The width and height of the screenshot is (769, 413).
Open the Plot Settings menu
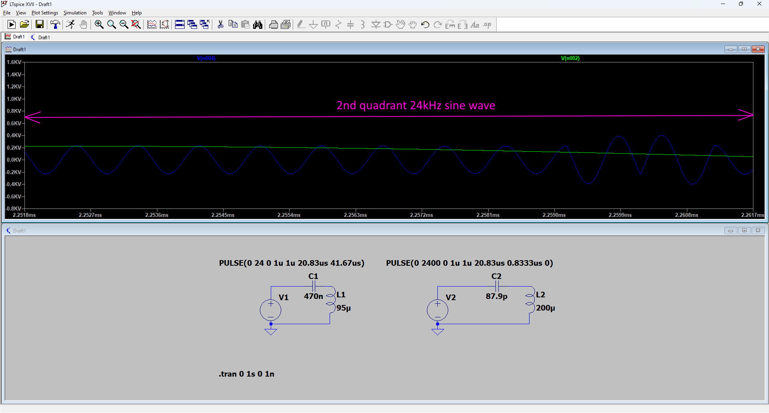45,13
